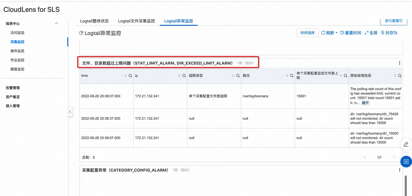Sort by 原始报错信息 column
The image size is (412, 196).
(x=395, y=76)
